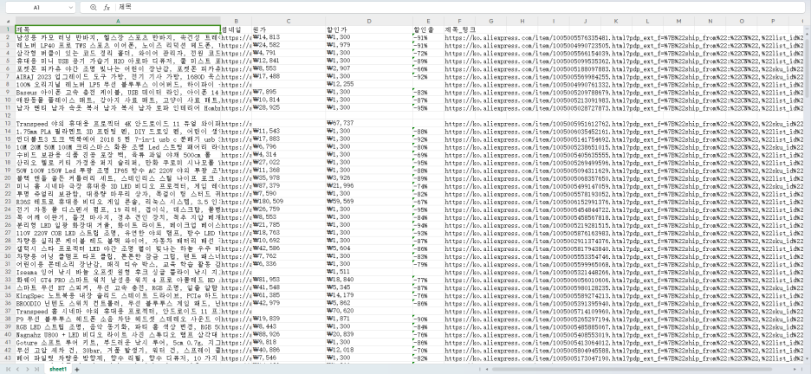Screen dimensions: 811x374
Task: Expand the A1 name box dropdown
Action: coord(70,8)
